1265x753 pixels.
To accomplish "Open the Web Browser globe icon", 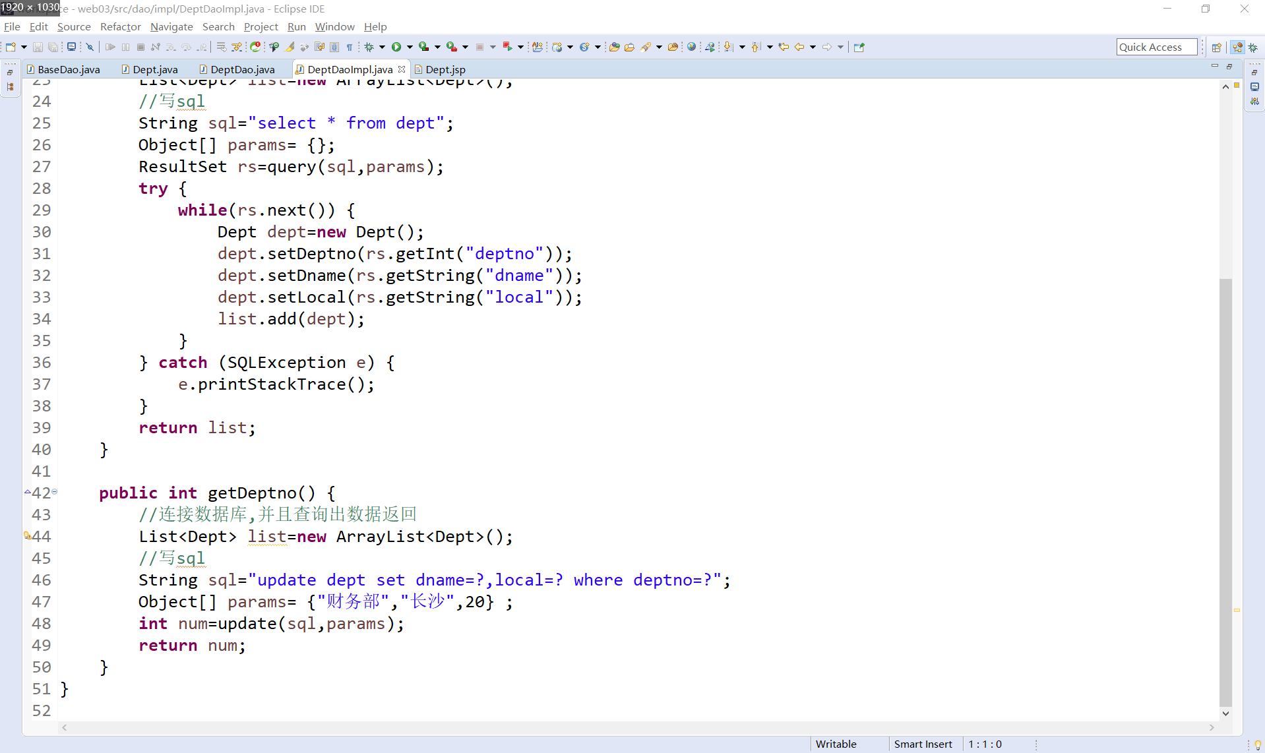I will pyautogui.click(x=691, y=47).
